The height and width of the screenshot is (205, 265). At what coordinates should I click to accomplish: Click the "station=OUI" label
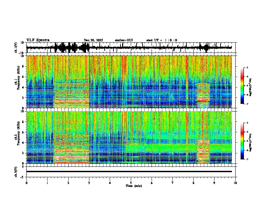124,40
